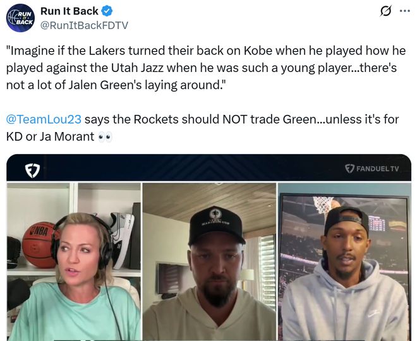The width and height of the screenshot is (417, 341).
Task: Click the text about Rockets trading Green
Action: tap(202, 128)
